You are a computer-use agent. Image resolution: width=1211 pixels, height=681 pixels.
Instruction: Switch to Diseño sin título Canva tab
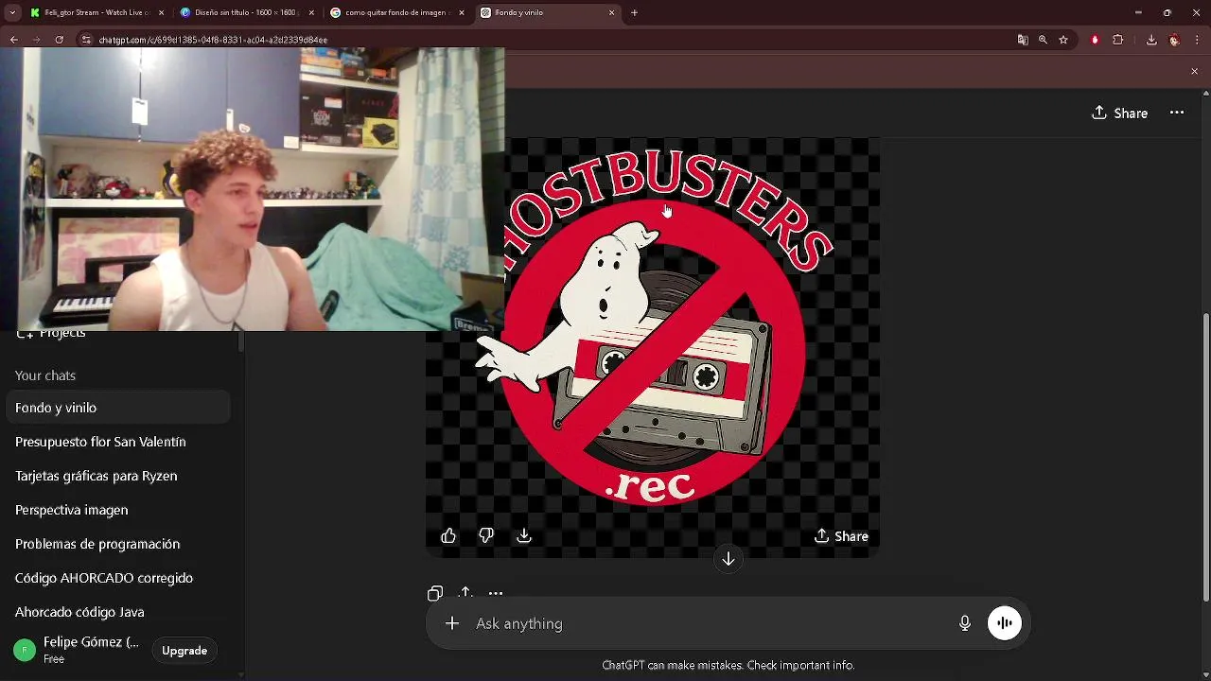tap(246, 12)
